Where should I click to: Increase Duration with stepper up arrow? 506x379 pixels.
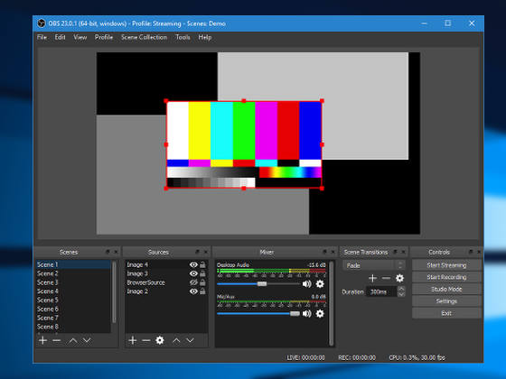401,289
